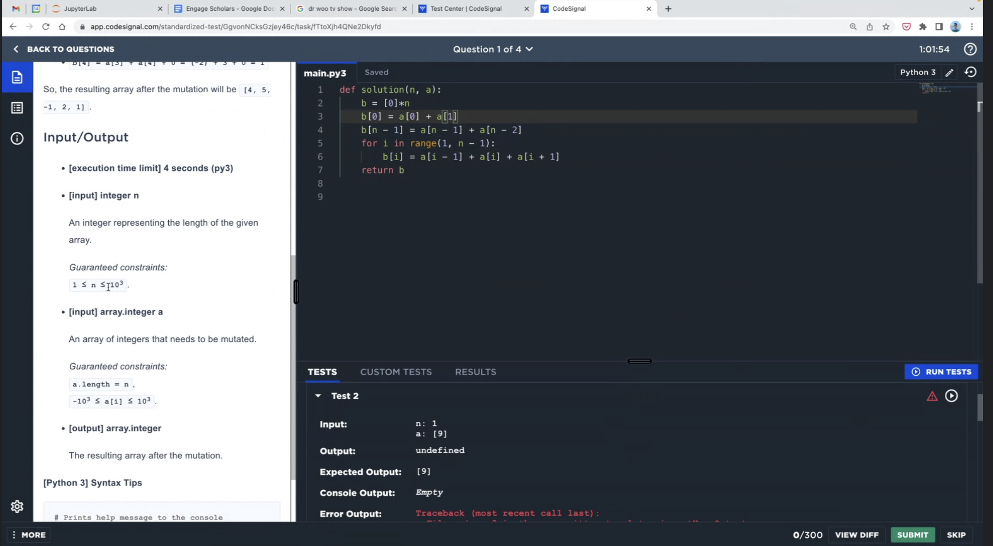
Task: Click the vertical splitter handle between panels
Action: tap(296, 292)
